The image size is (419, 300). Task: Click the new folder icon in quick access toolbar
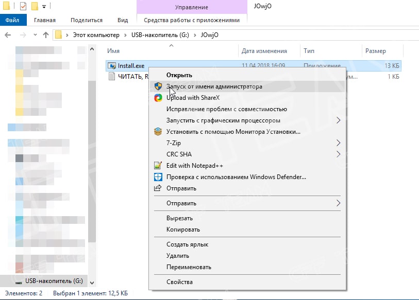pos(35,6)
